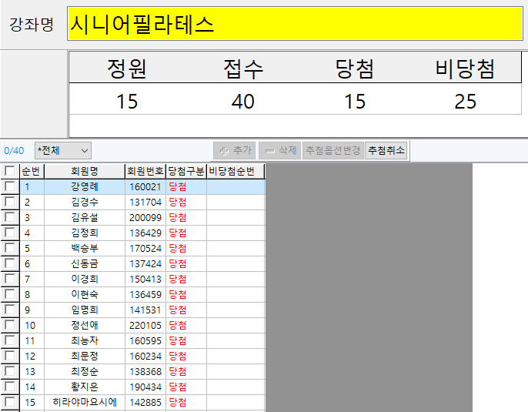Sort by the 비당첨순번 column header
528x412 pixels.
click(236, 171)
